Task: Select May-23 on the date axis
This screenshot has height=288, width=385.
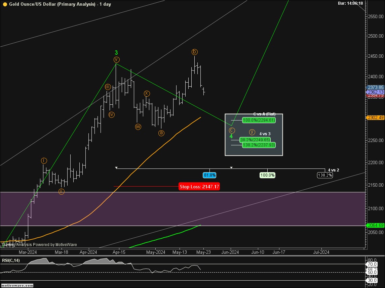Action: coord(203,252)
